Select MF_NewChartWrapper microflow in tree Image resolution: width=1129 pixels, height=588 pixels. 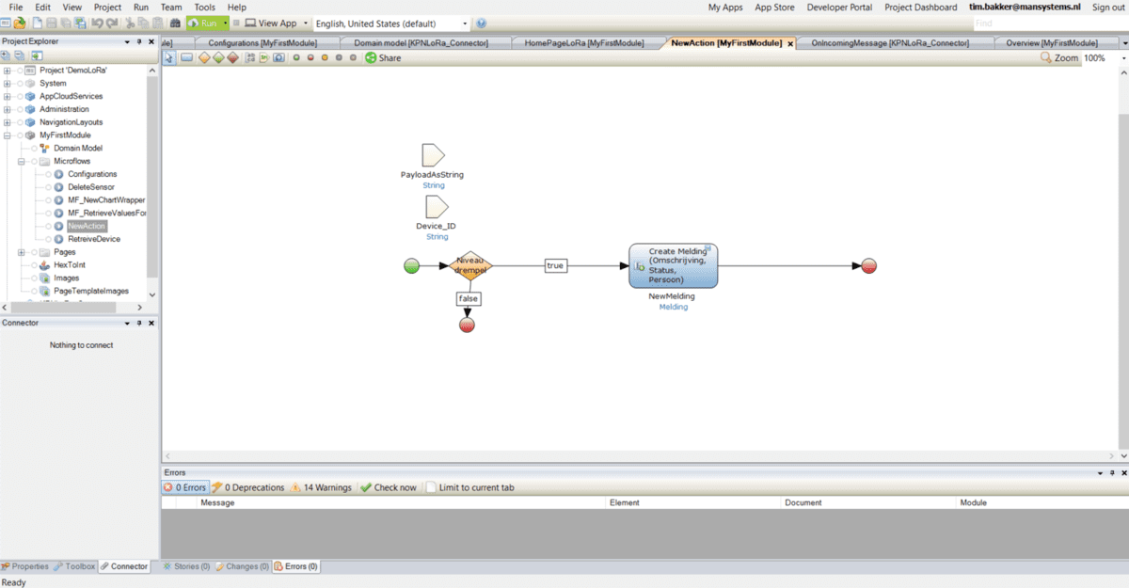pyautogui.click(x=106, y=200)
